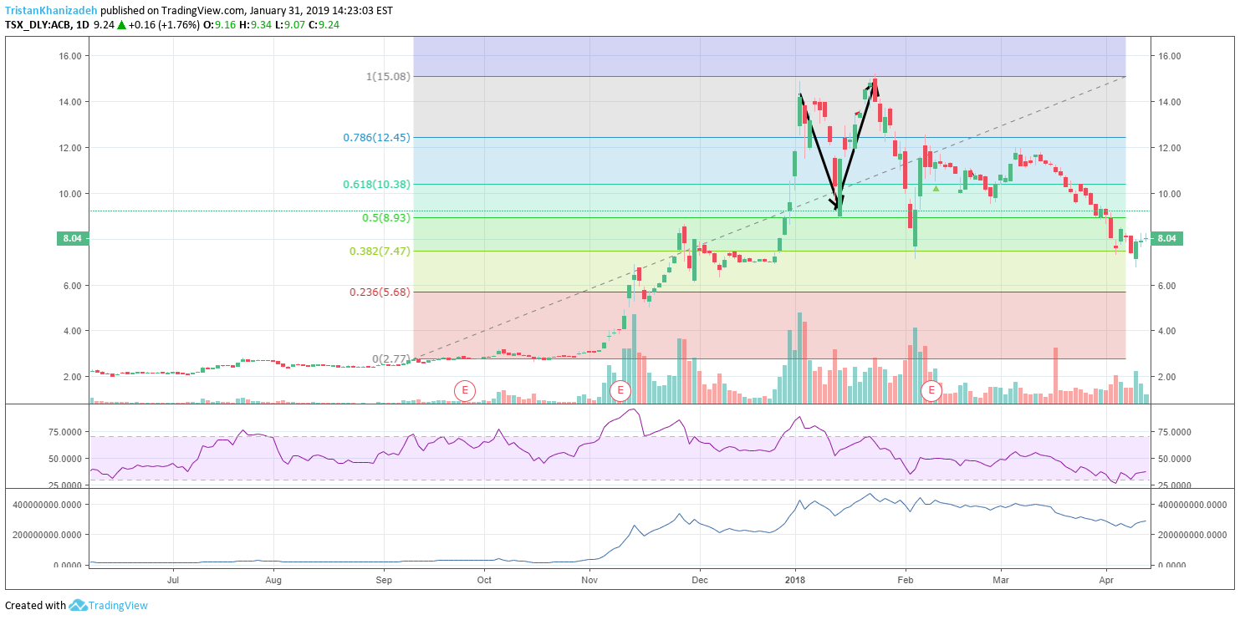This screenshot has height=620, width=1240.
Task: Select the 1(15.08) Fibonacci level label
Action: 388,77
